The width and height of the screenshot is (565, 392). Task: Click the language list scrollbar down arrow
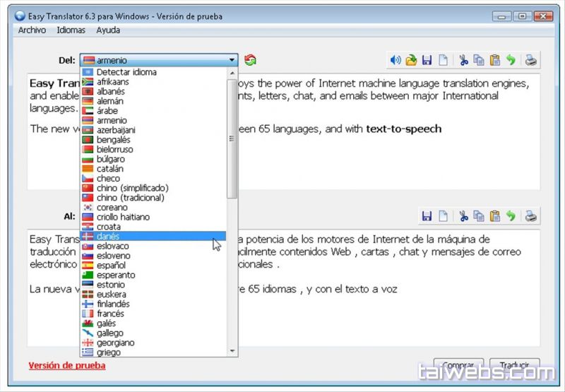pyautogui.click(x=232, y=351)
